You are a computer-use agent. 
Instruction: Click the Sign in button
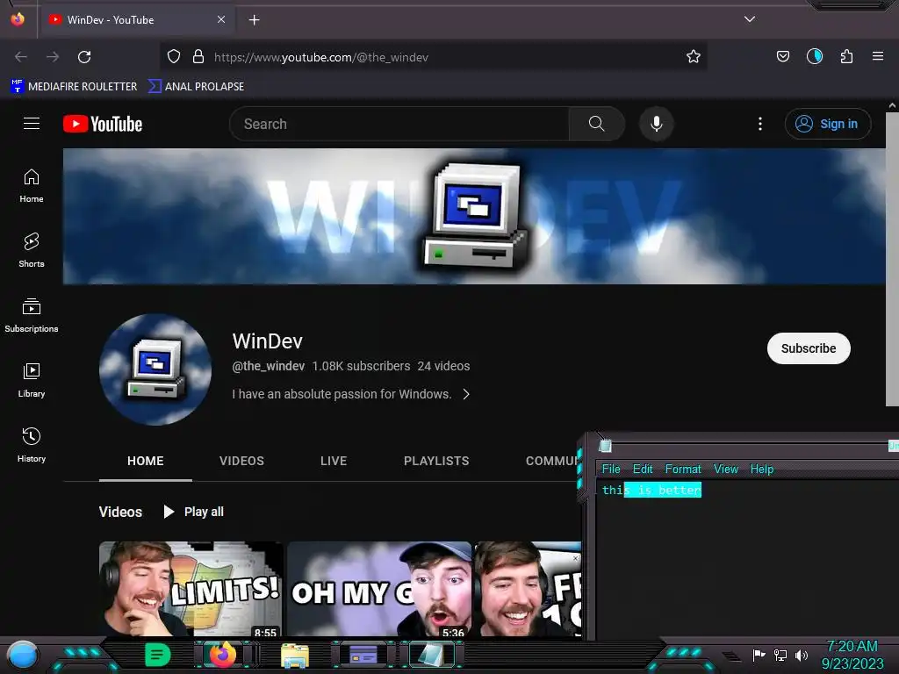coord(827,124)
